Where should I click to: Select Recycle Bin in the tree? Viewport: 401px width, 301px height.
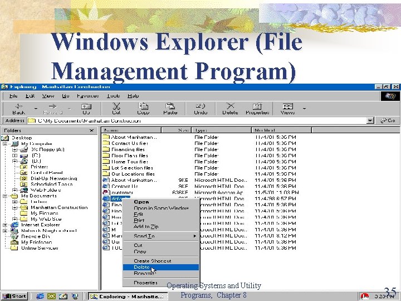click(35, 236)
